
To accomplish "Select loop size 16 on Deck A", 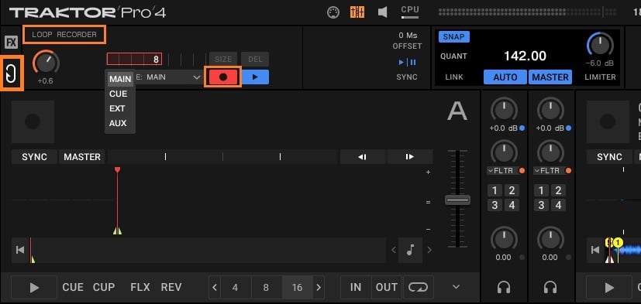I will tap(297, 287).
